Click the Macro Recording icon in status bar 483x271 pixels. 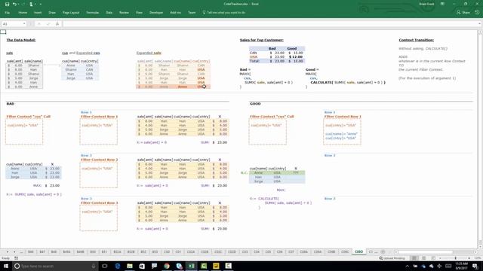coord(17,258)
